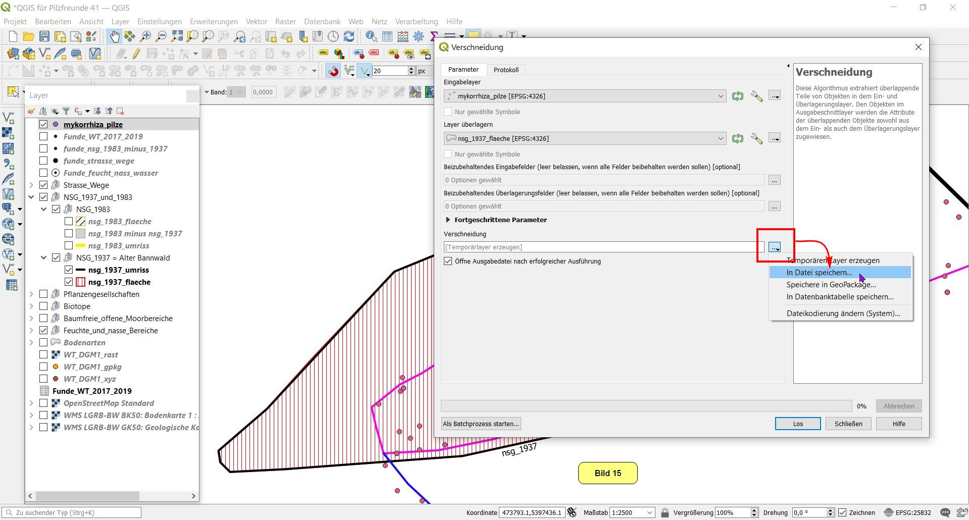
Task: Click the Zoom In magnifier icon
Action: [145, 36]
